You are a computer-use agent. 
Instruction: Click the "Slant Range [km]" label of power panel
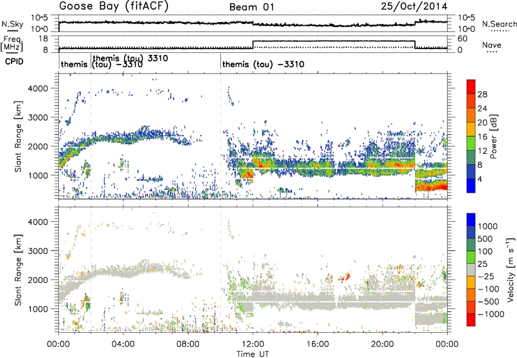tap(18, 136)
